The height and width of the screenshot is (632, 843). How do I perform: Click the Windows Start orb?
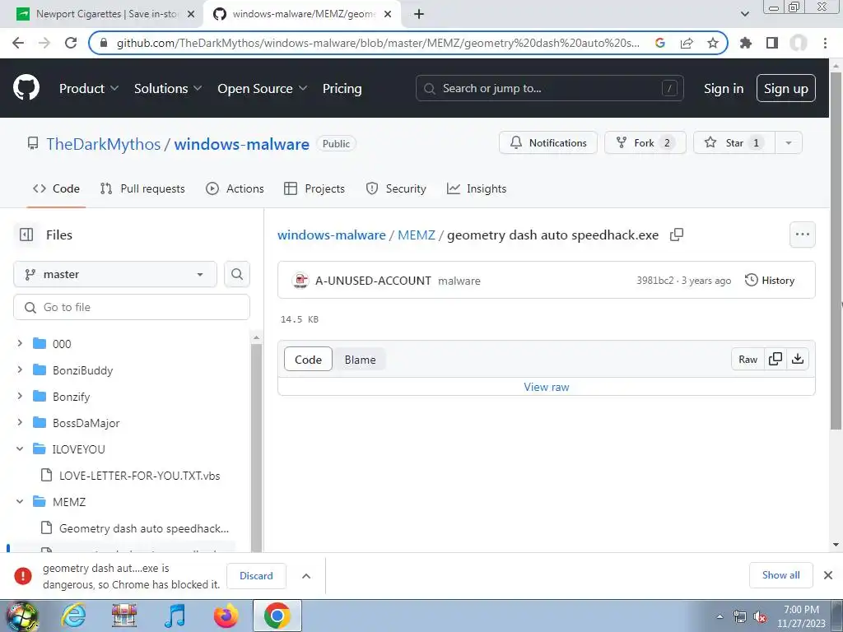pyautogui.click(x=21, y=616)
